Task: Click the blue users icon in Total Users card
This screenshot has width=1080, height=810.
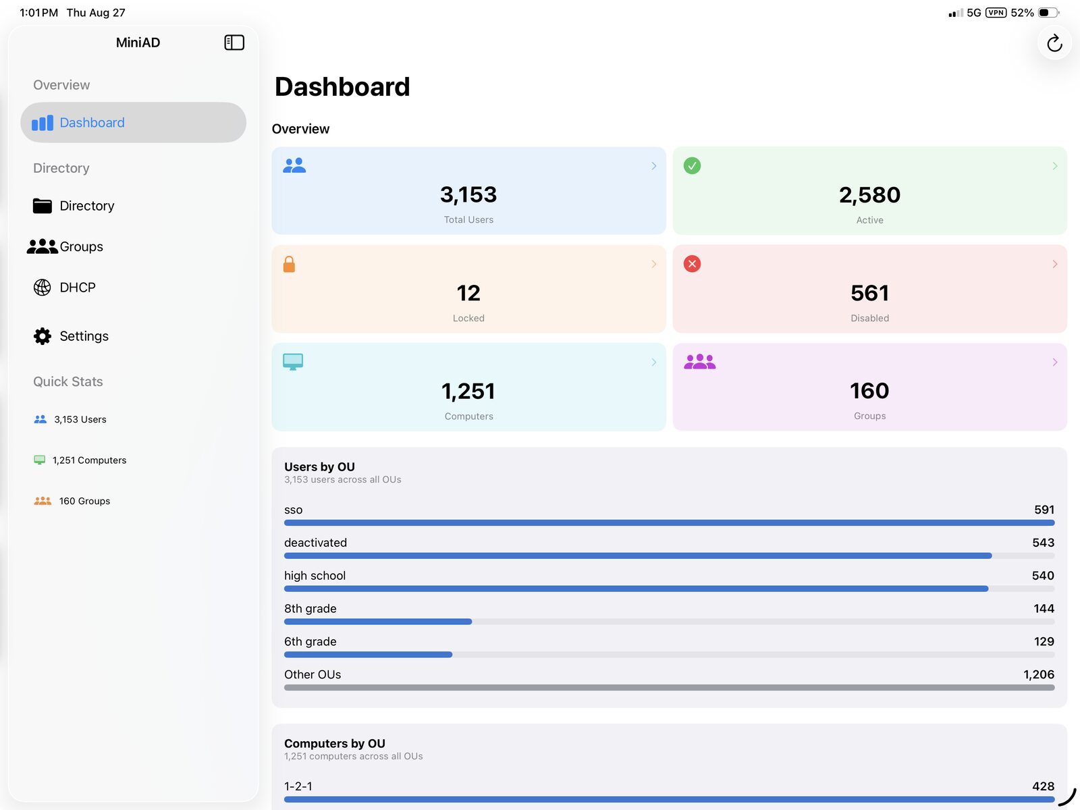Action: 294,165
